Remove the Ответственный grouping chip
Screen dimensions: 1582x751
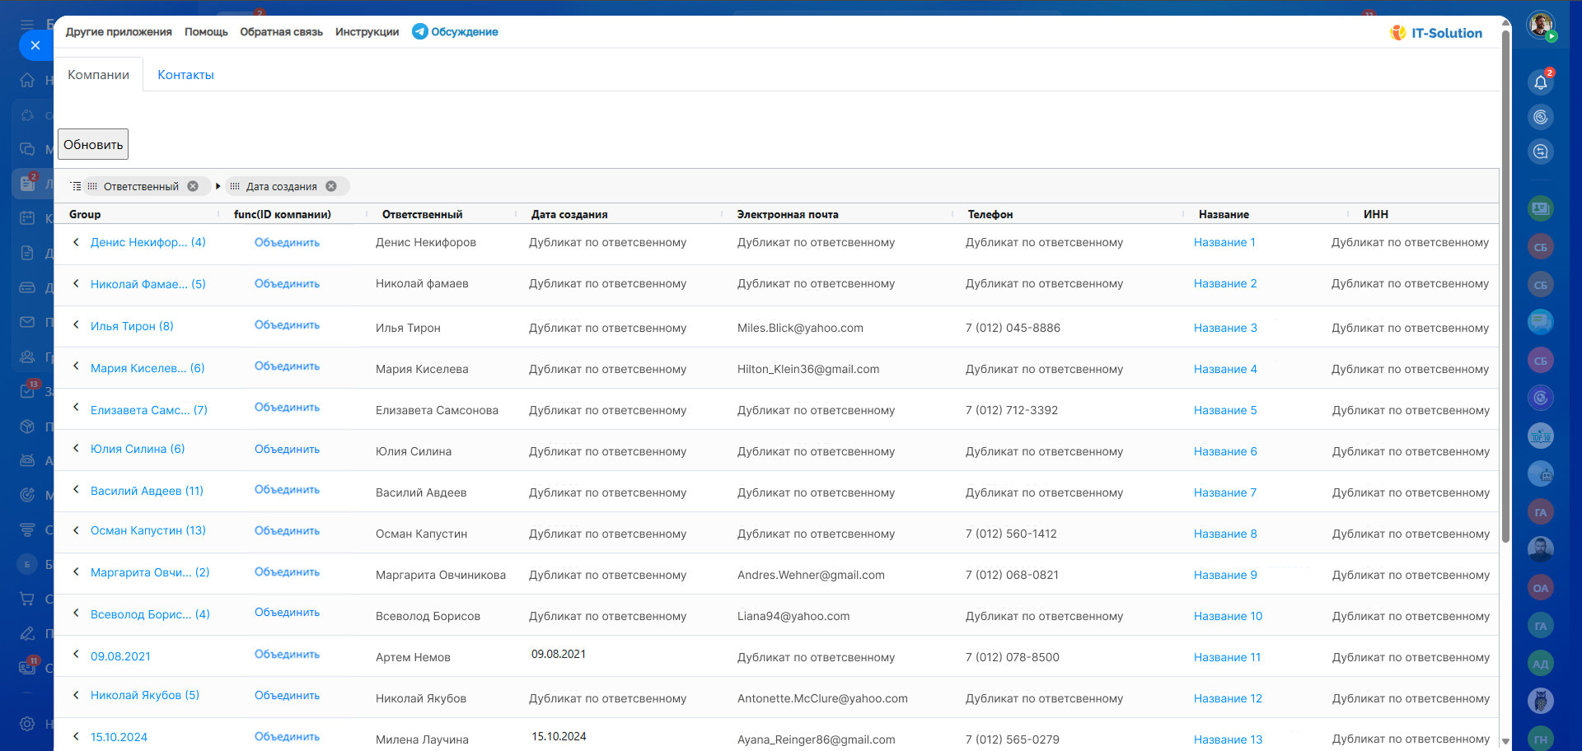(x=193, y=186)
